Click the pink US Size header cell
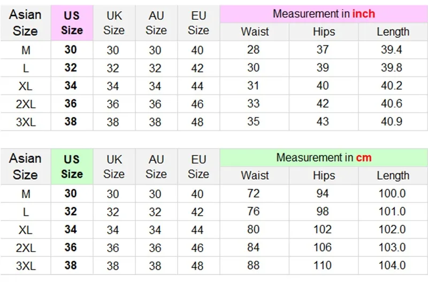Screen dimensions: 428x282 click(x=72, y=23)
